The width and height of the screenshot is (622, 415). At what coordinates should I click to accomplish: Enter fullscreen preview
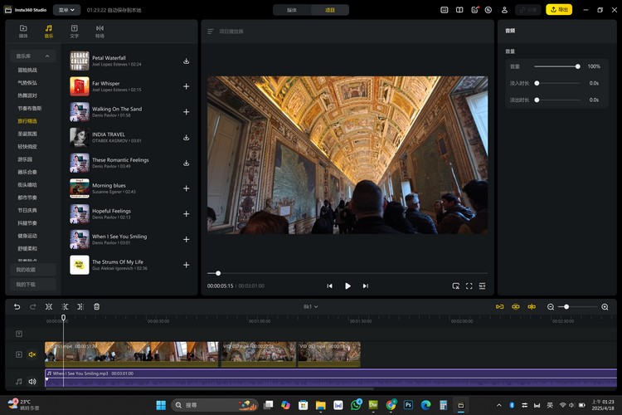(469, 286)
